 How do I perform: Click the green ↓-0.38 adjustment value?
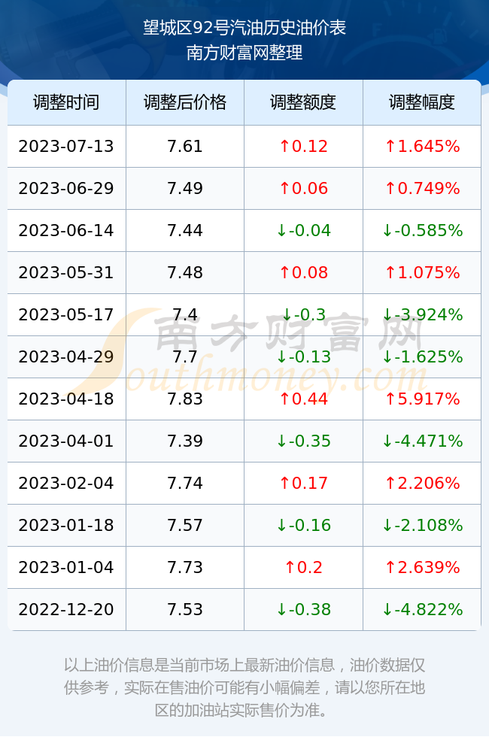point(303,609)
